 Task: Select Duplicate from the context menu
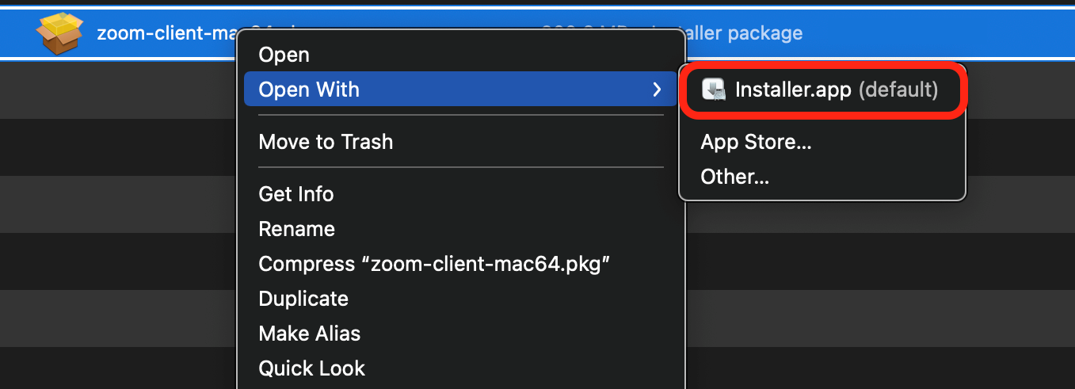pyautogui.click(x=461, y=299)
